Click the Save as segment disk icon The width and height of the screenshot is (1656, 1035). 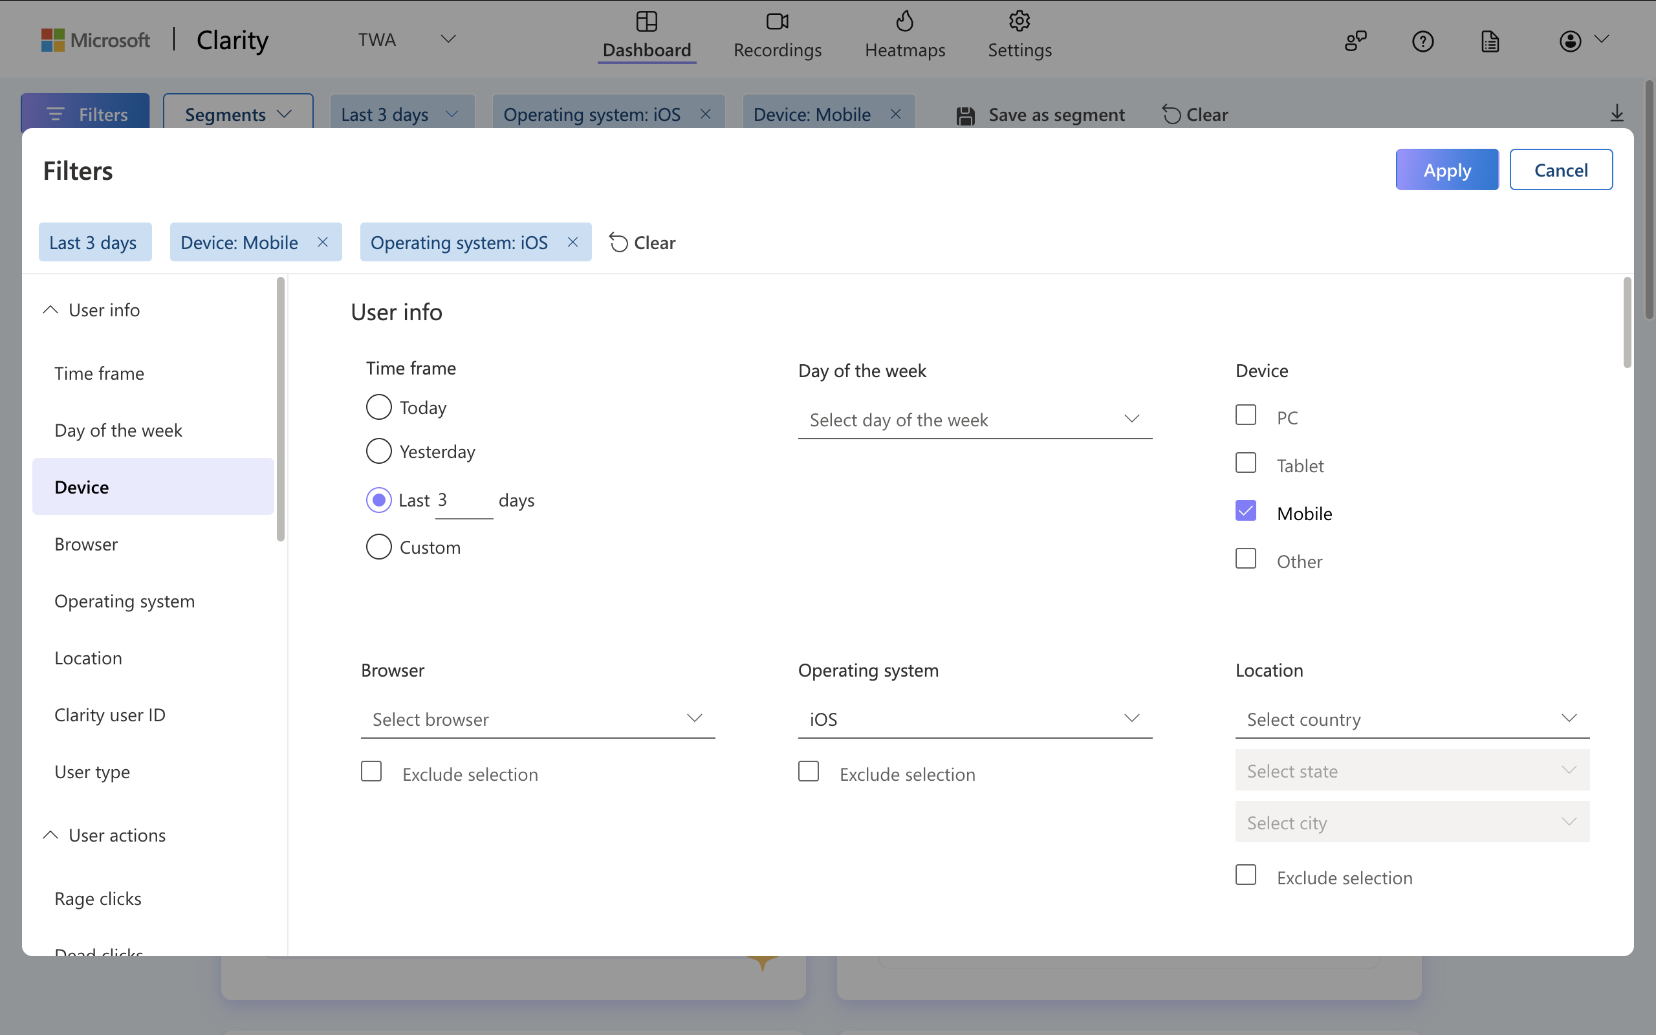pos(966,115)
